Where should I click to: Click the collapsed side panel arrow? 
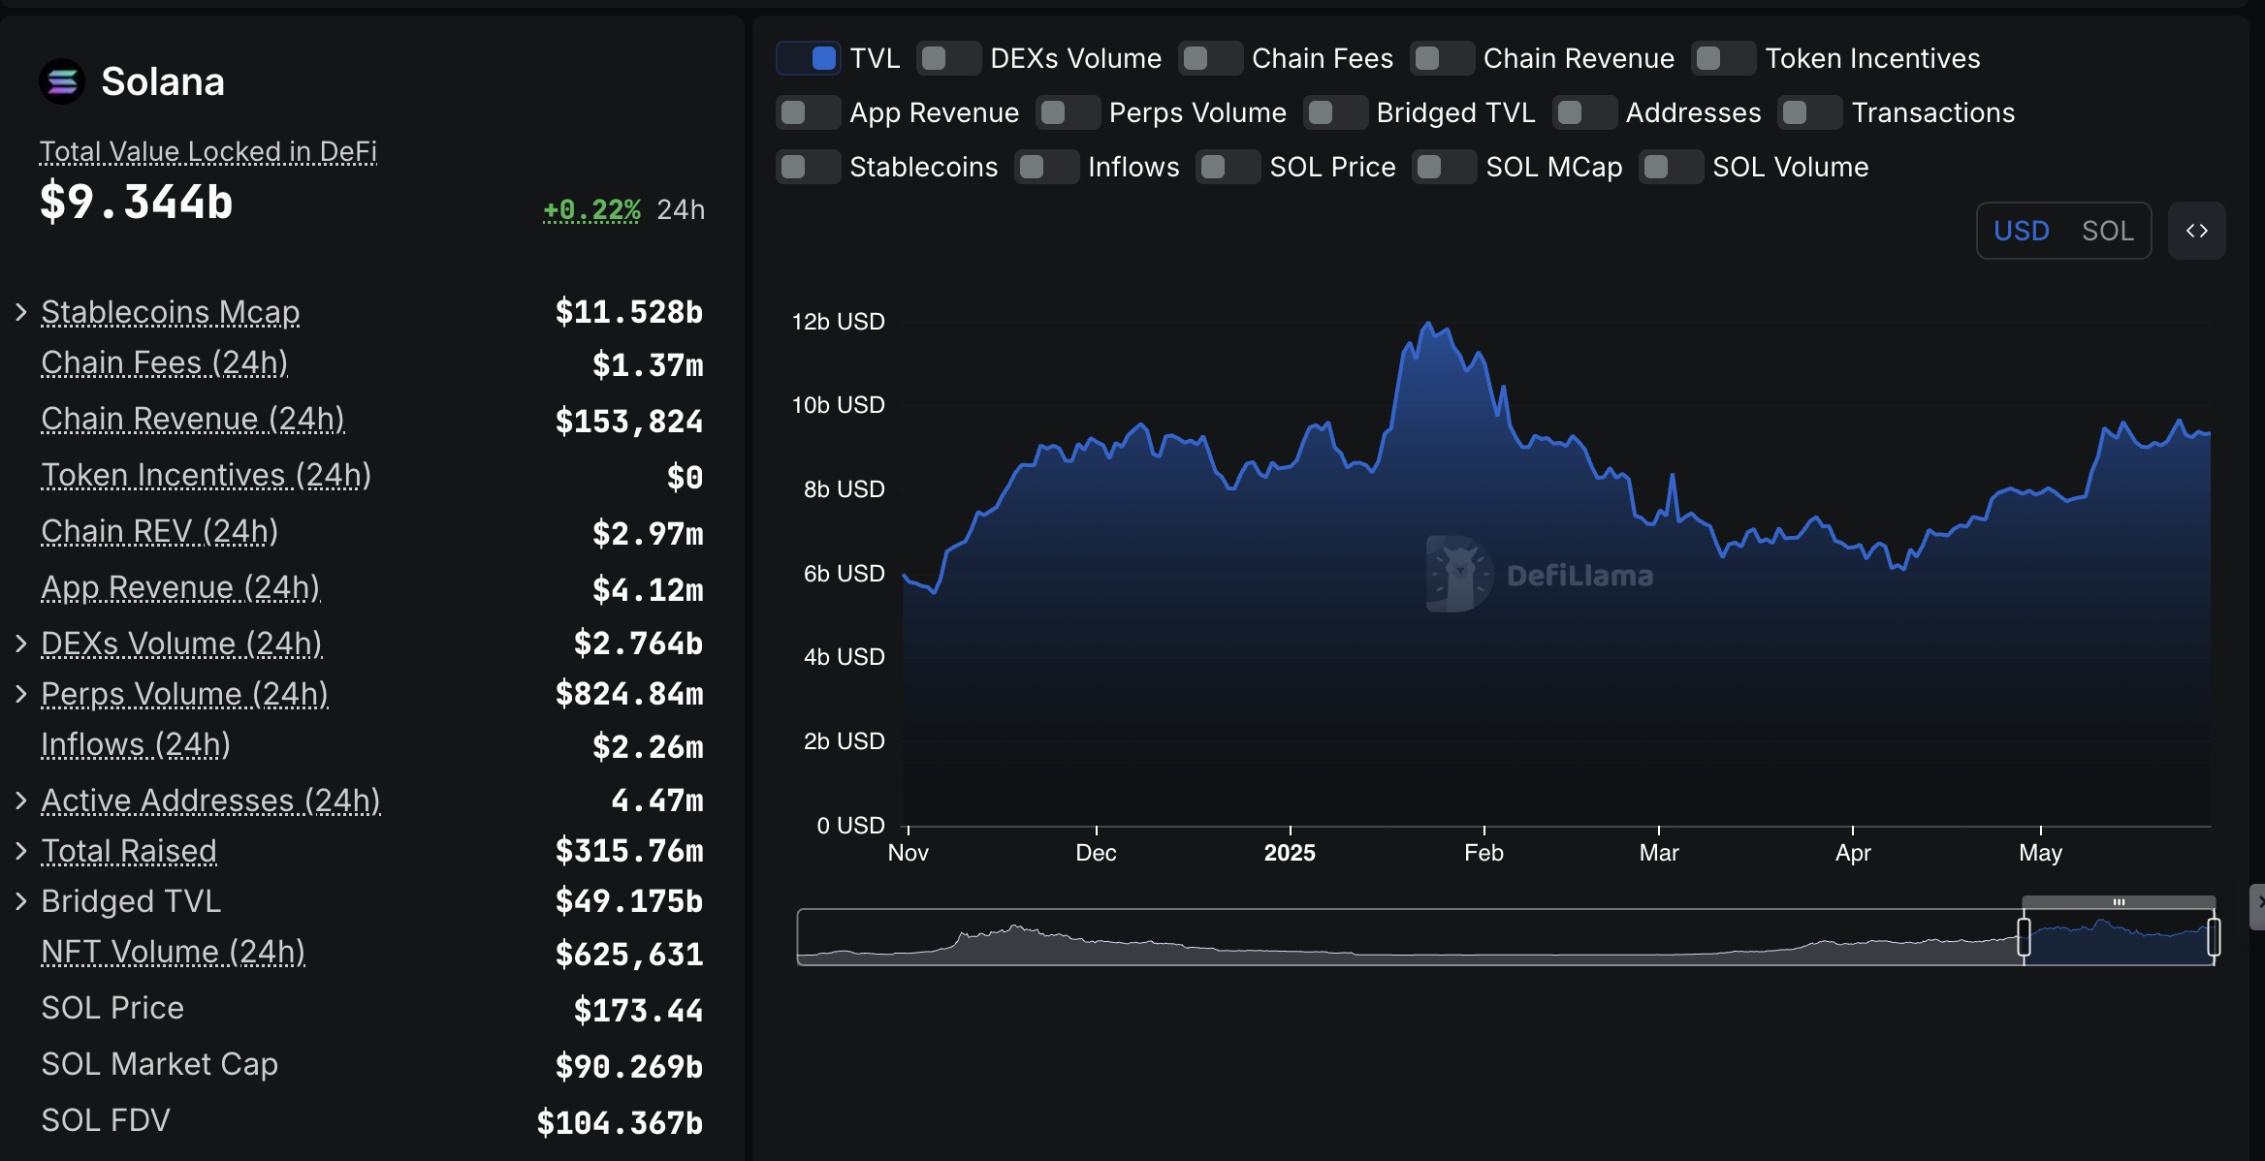(2258, 902)
